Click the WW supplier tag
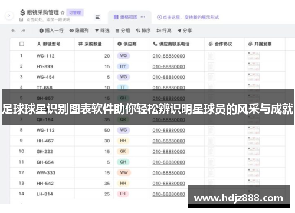 (124, 172)
